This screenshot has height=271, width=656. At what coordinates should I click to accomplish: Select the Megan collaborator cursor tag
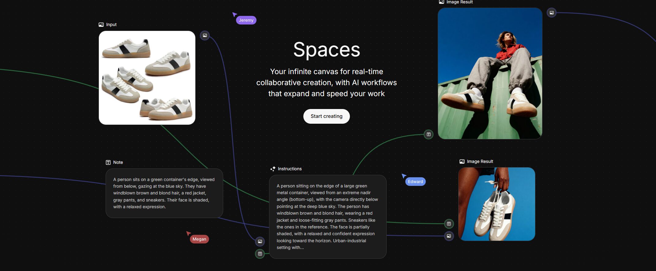(199, 239)
